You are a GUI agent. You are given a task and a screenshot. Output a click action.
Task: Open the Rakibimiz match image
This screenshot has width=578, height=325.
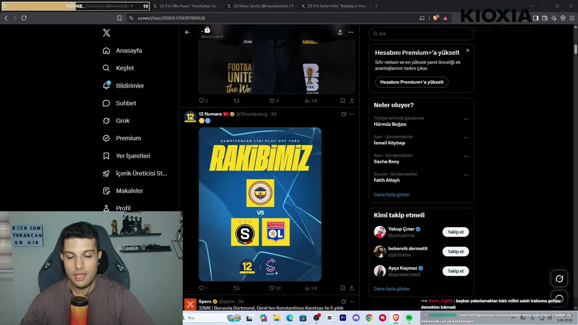[260, 204]
